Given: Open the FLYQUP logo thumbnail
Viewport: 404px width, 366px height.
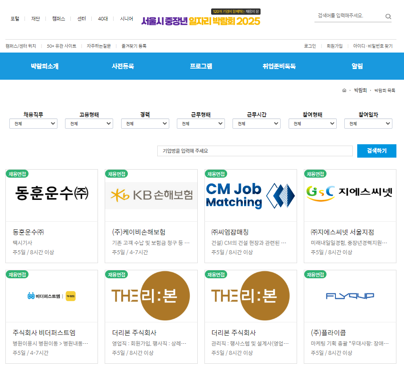Looking at the screenshot, I should 350,296.
